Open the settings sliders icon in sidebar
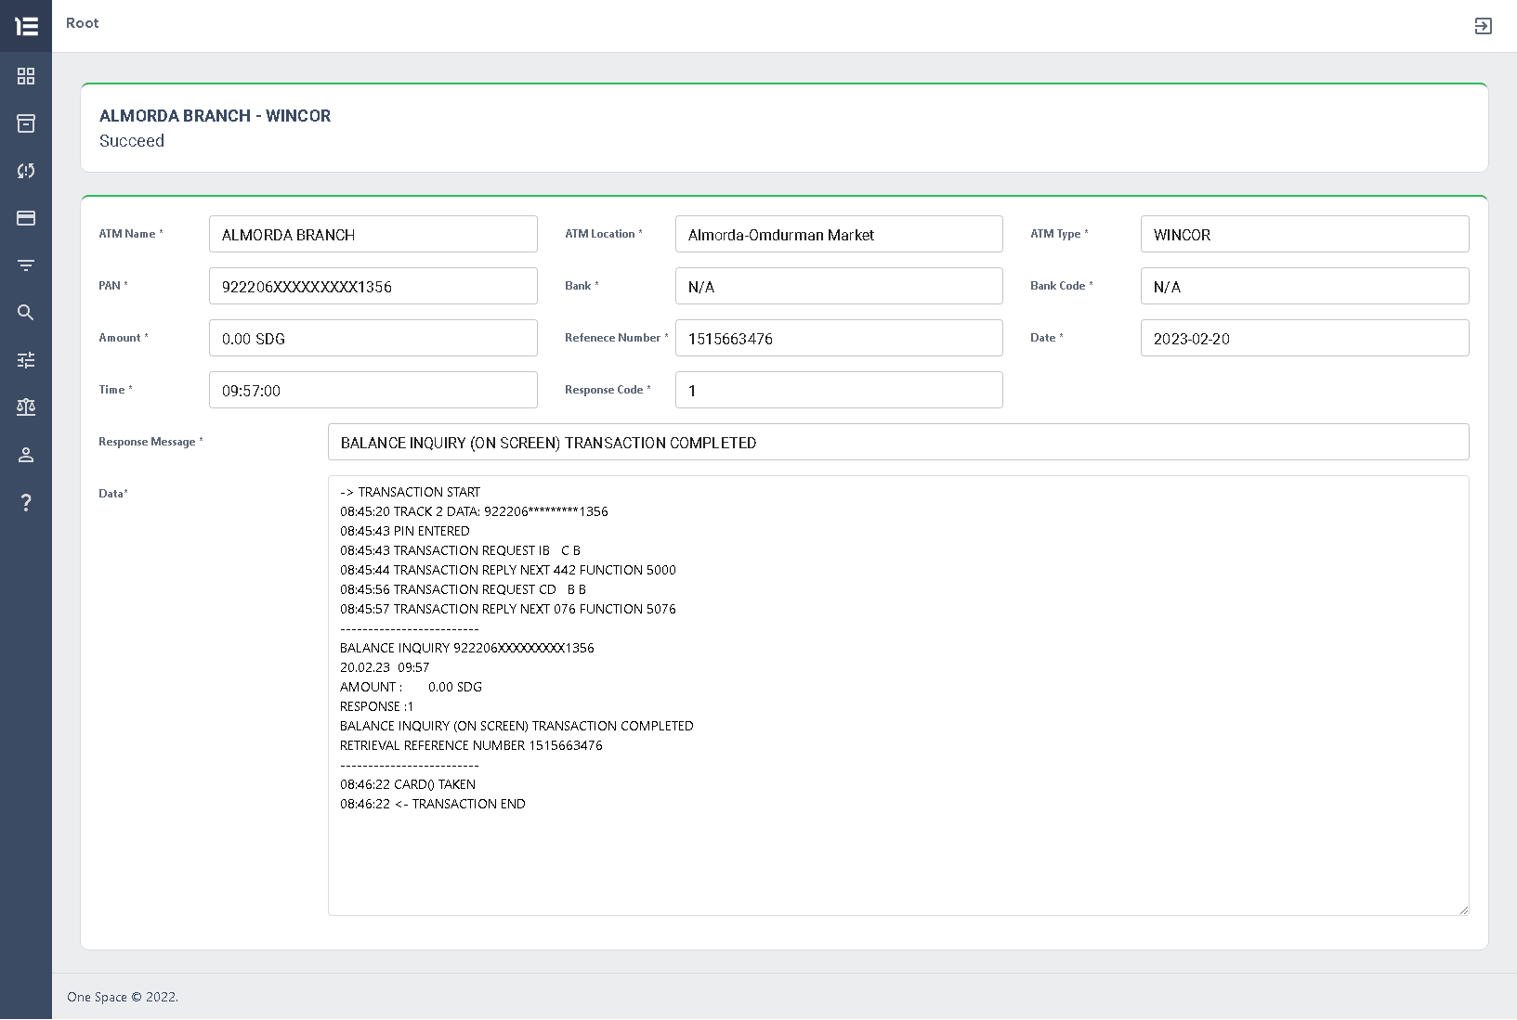Viewport: 1517px width, 1020px height. (26, 360)
